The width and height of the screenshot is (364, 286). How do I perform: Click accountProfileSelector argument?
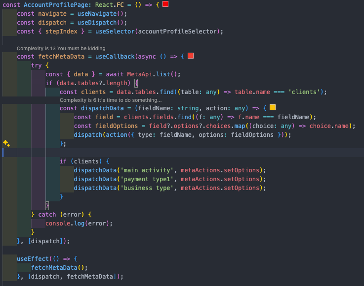coord(177,32)
